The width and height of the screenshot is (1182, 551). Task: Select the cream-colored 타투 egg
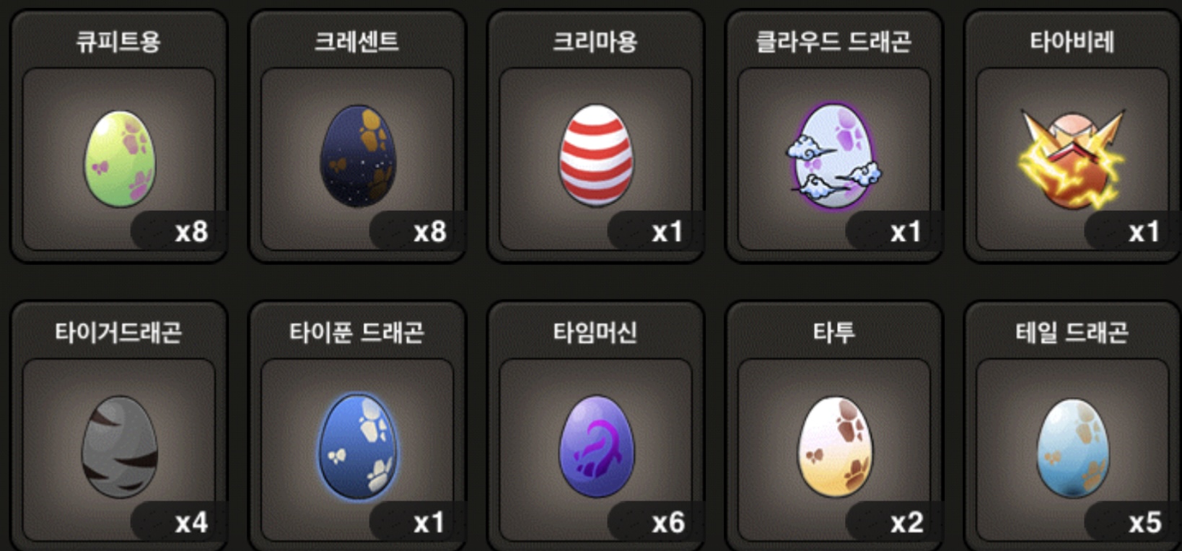click(835, 446)
